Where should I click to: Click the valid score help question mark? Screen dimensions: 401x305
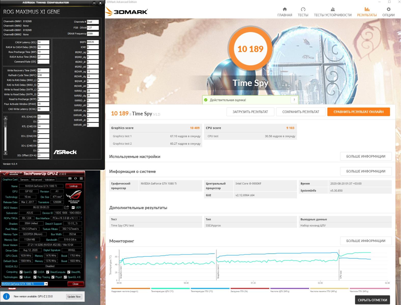tap(294, 100)
